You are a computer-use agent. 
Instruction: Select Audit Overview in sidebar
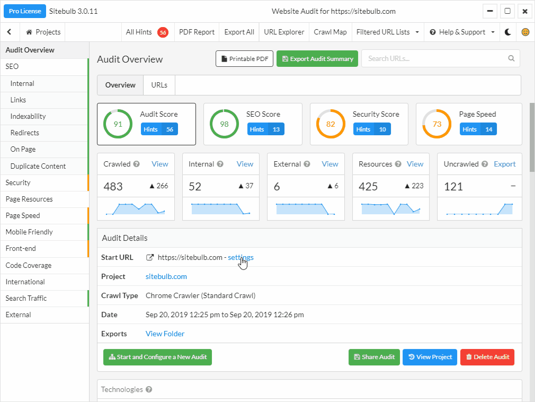[x=44, y=50]
